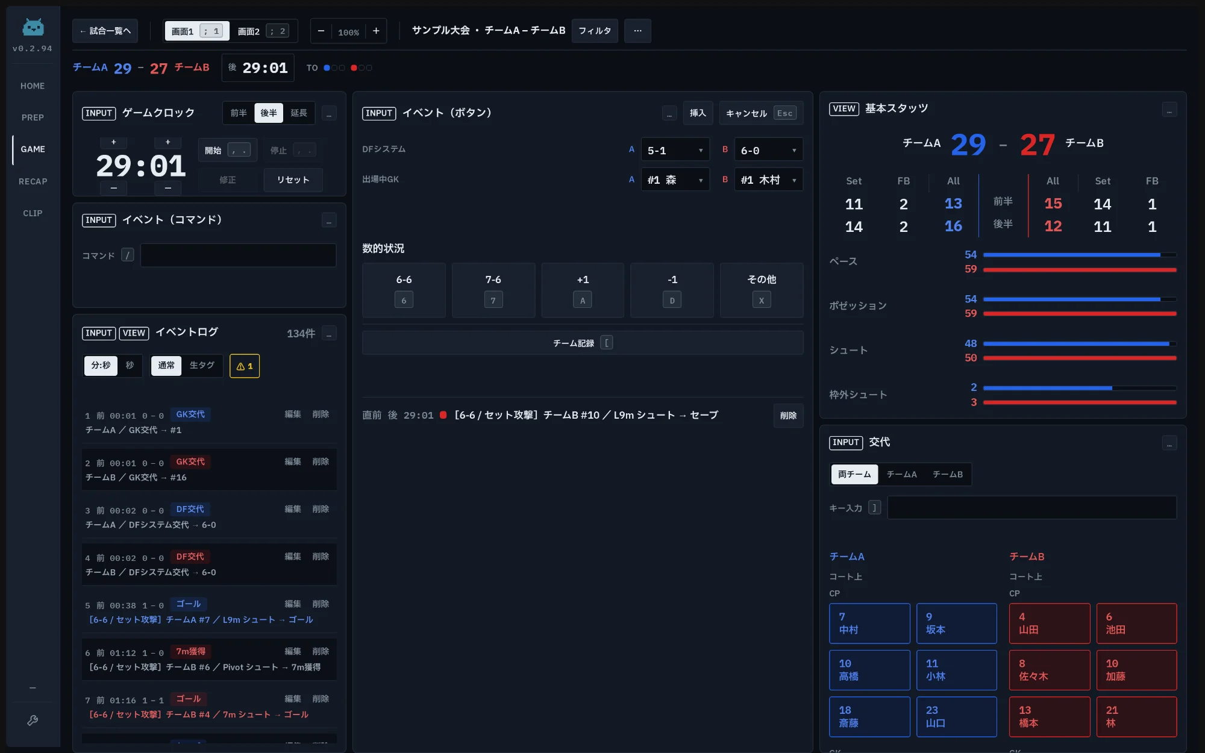Decrement the clock seconds with minus

[x=167, y=189]
